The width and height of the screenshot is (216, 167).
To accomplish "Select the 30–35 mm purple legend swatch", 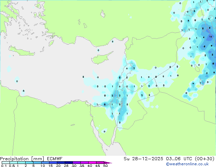I will pos(76,163).
